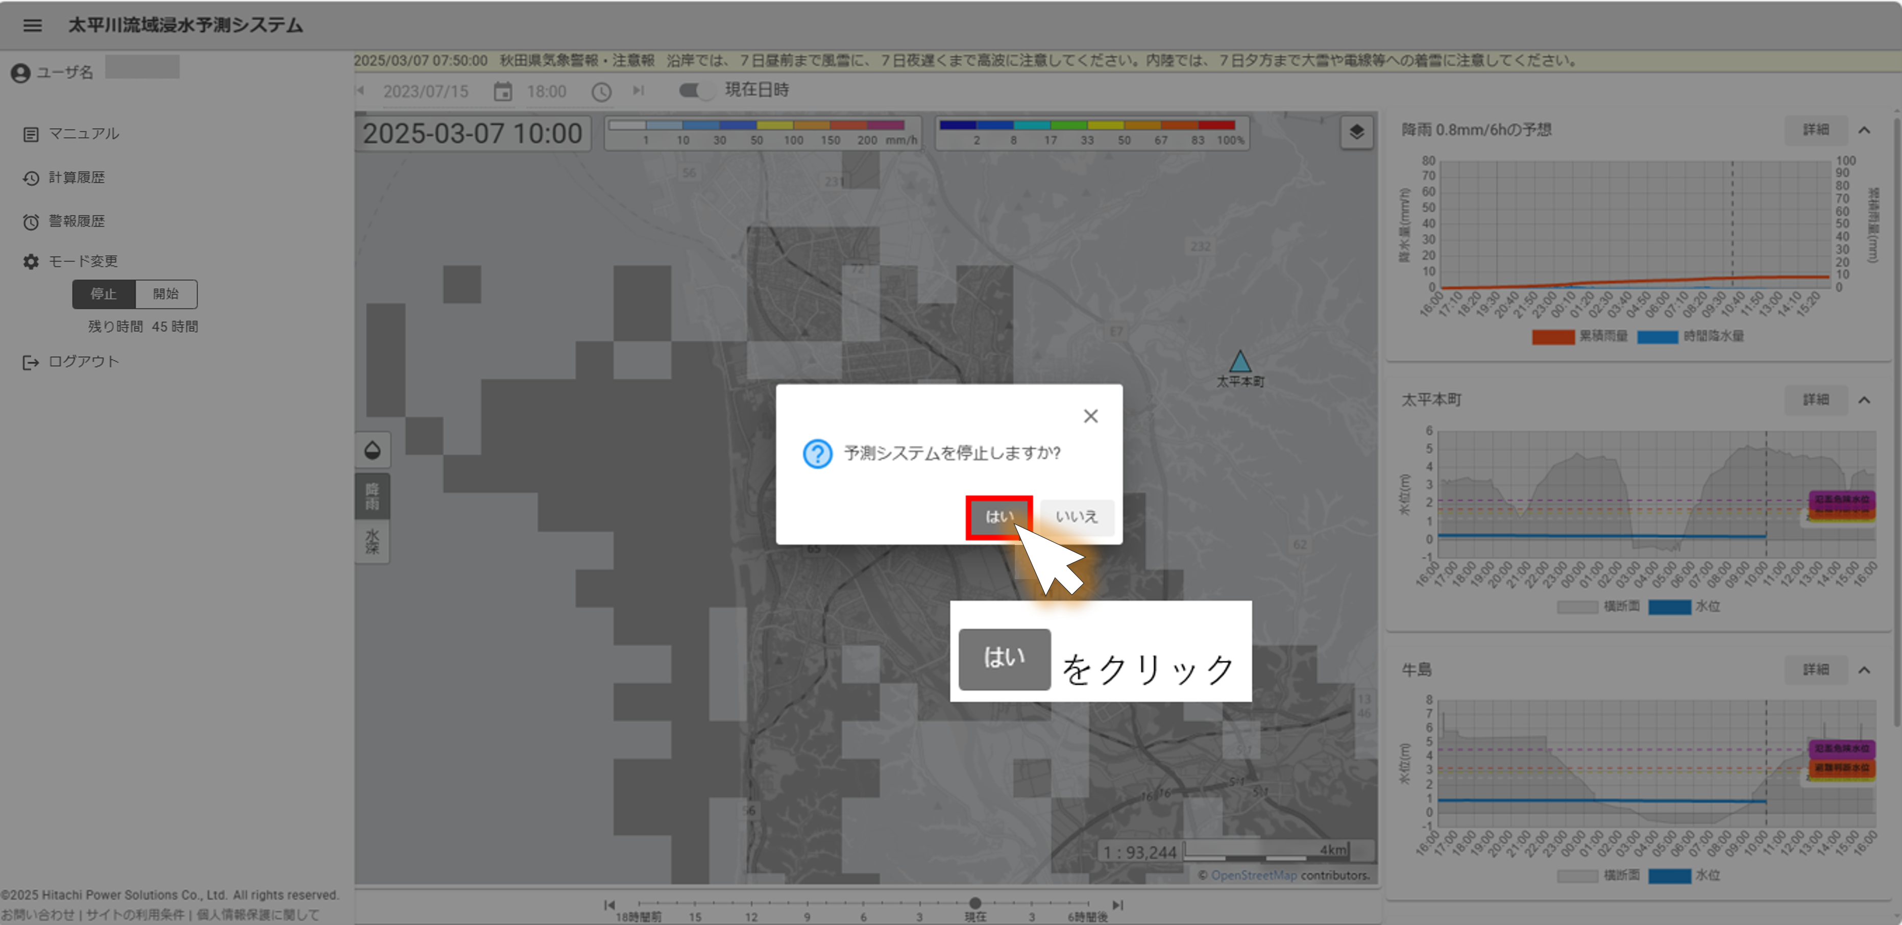Image resolution: width=1902 pixels, height=925 pixels.
Task: Collapse the 降雨 forecast panel
Action: 1864,130
